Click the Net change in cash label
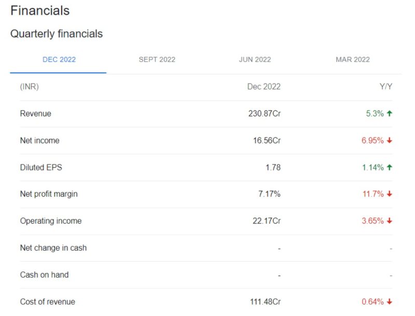 [53, 248]
